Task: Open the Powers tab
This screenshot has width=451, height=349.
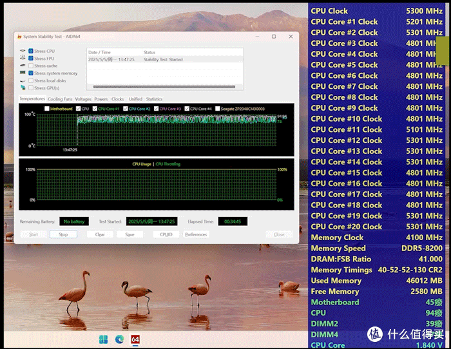Action: pos(101,99)
